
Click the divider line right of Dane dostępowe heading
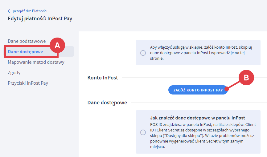coord(197,103)
